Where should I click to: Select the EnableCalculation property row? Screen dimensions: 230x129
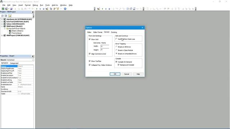coord(17,75)
